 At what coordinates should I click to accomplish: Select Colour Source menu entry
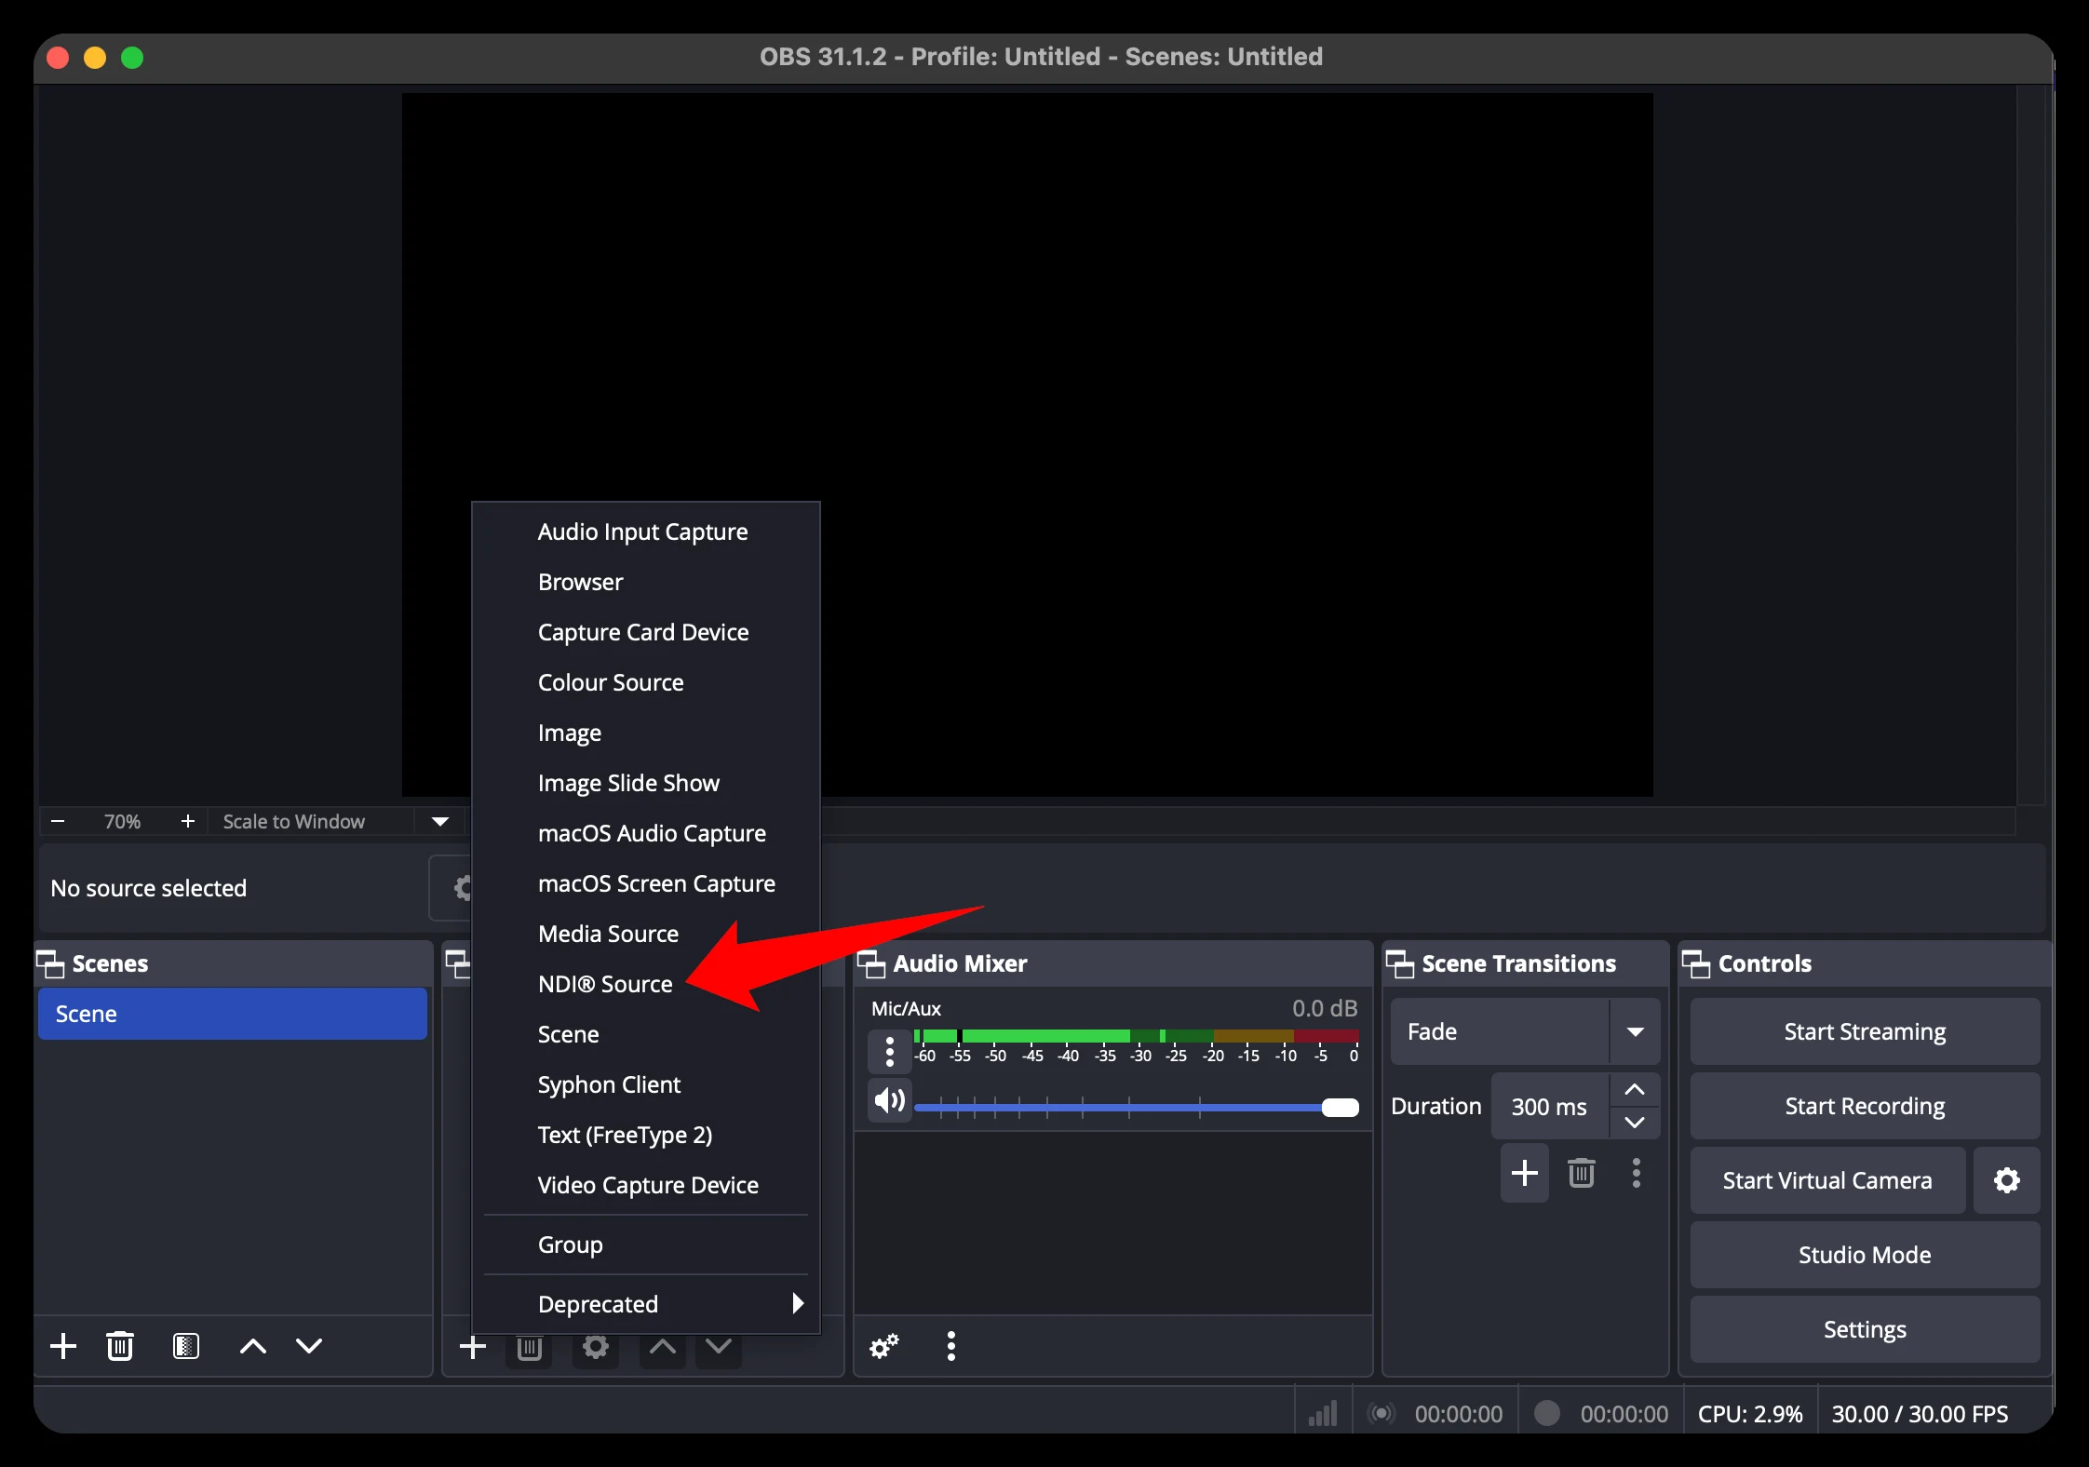[646, 682]
